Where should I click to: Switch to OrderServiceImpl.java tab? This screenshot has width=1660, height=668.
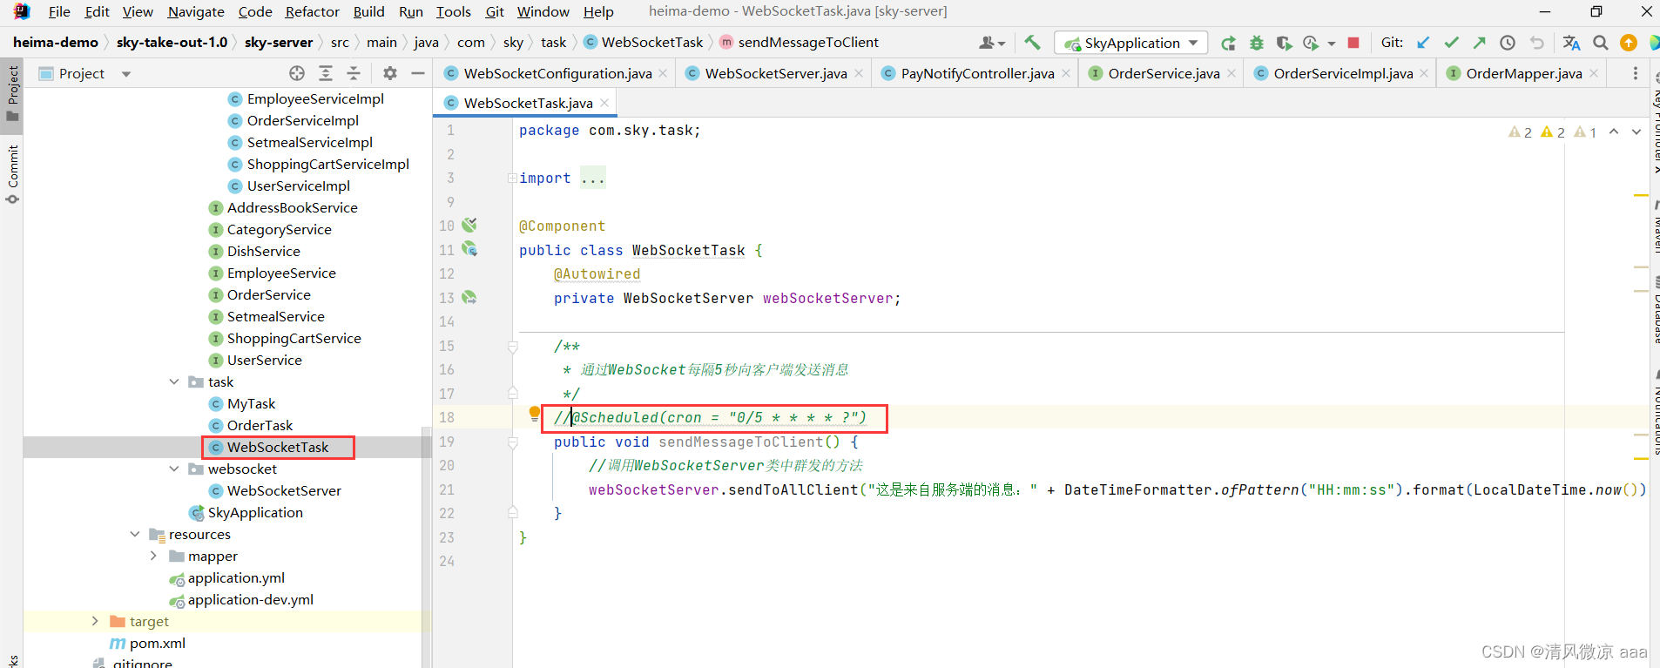coord(1343,73)
